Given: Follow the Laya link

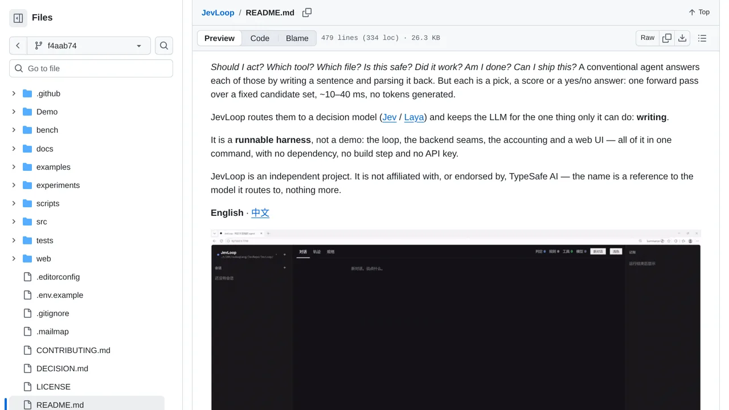Looking at the screenshot, I should 414,117.
